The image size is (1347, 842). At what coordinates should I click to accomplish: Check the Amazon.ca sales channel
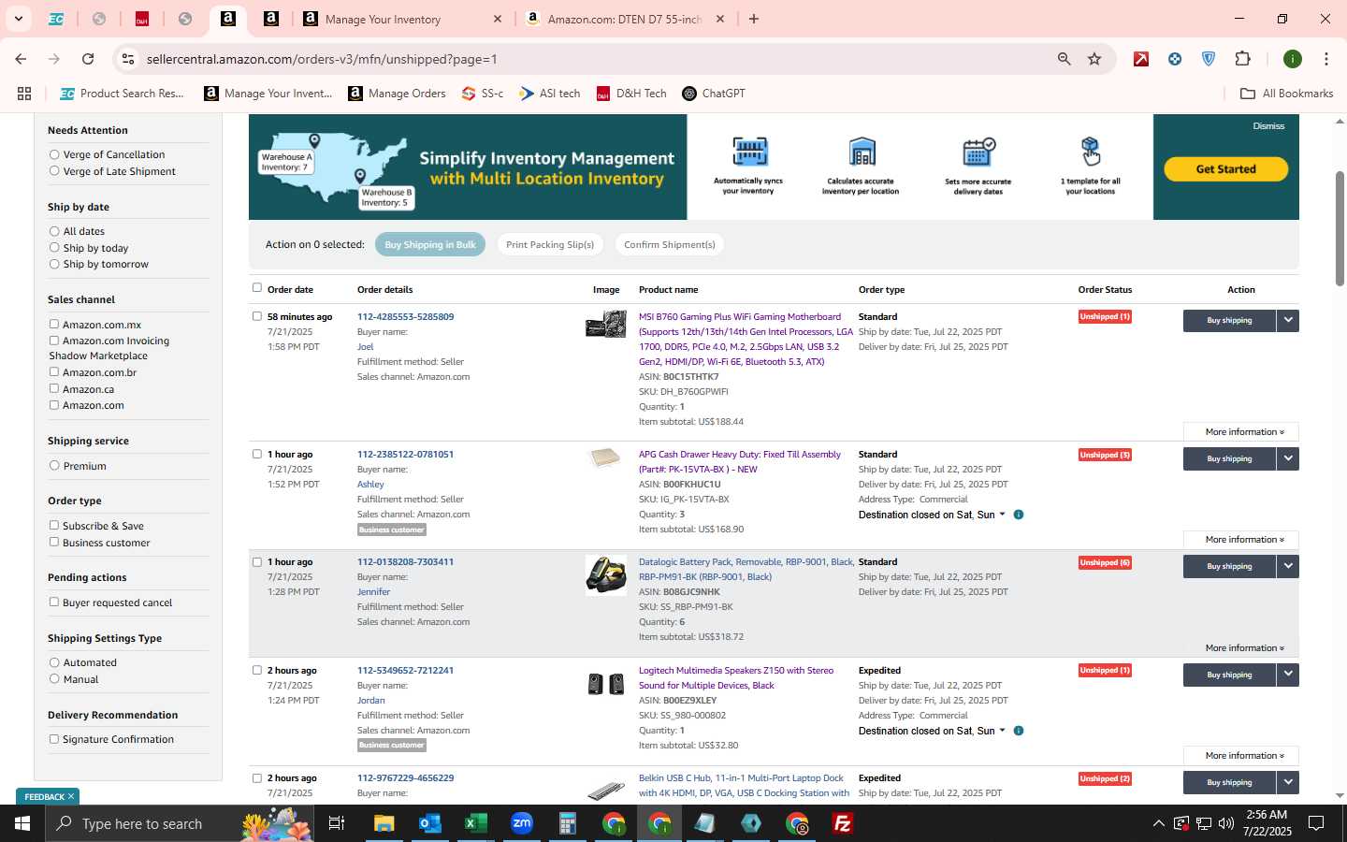click(x=54, y=389)
